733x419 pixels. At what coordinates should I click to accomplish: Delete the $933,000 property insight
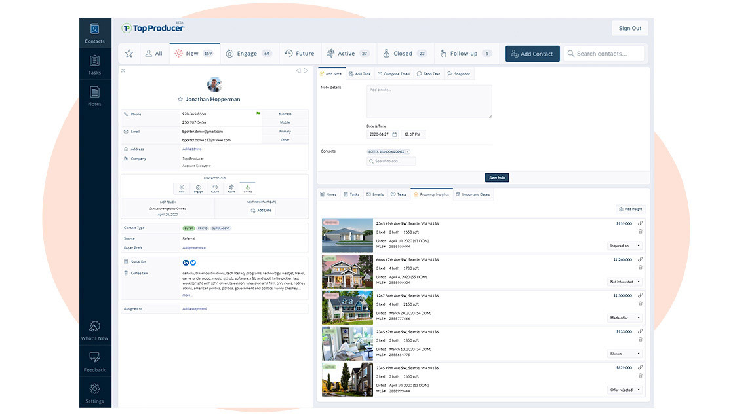[x=641, y=339]
